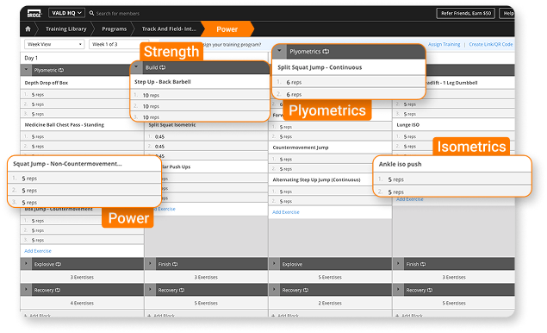The width and height of the screenshot is (547, 333).
Task: Click the Day 1 column header
Action: pyautogui.click(x=31, y=58)
